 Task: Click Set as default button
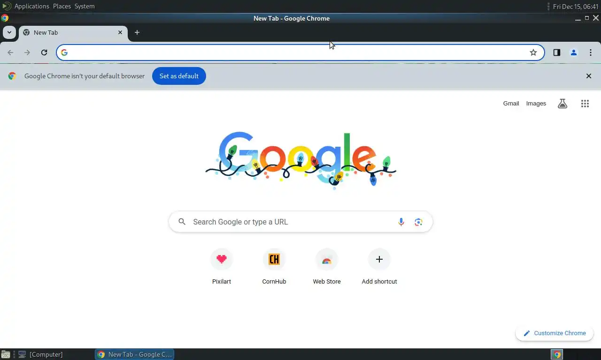pyautogui.click(x=179, y=76)
